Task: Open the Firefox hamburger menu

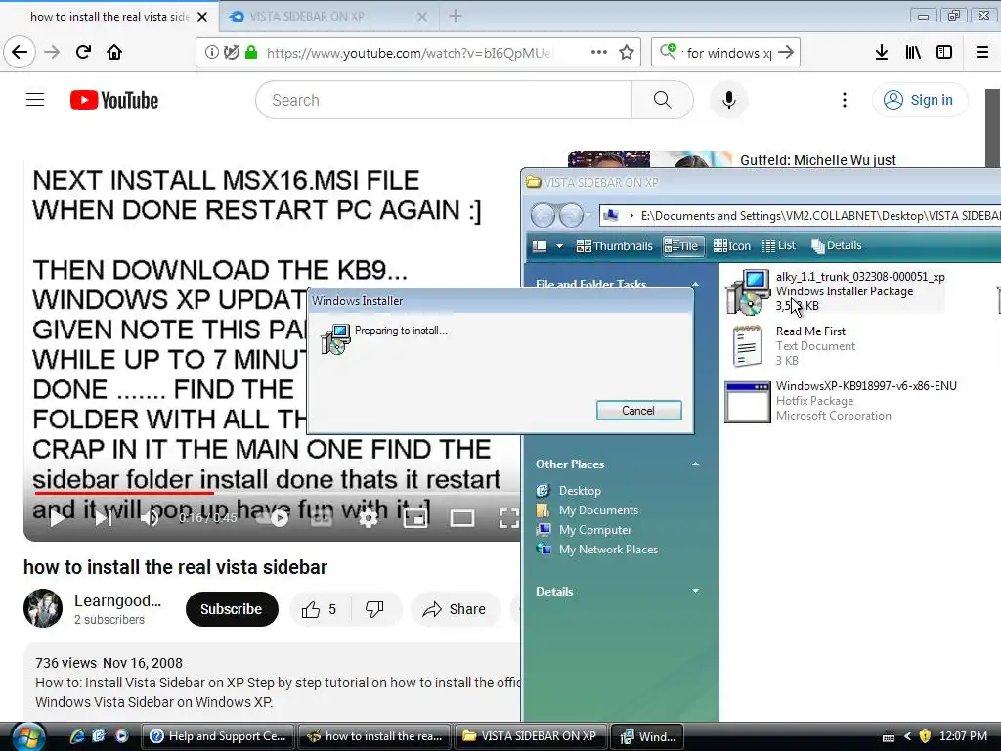Action: pos(982,52)
